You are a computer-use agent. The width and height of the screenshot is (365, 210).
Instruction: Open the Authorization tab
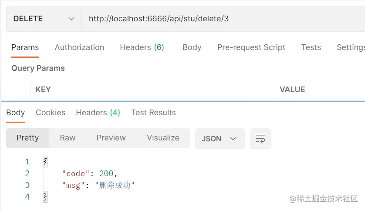click(79, 47)
